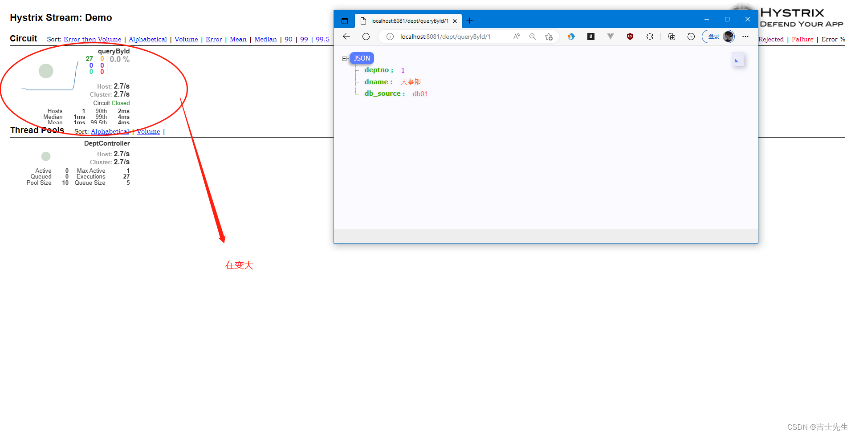
Task: Click the Hystrix Defend Your App logo
Action: pyautogui.click(x=802, y=18)
